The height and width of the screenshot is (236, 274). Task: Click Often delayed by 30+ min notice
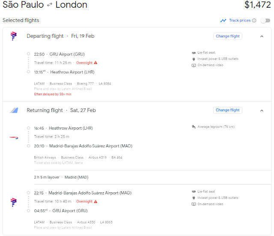click(53, 94)
